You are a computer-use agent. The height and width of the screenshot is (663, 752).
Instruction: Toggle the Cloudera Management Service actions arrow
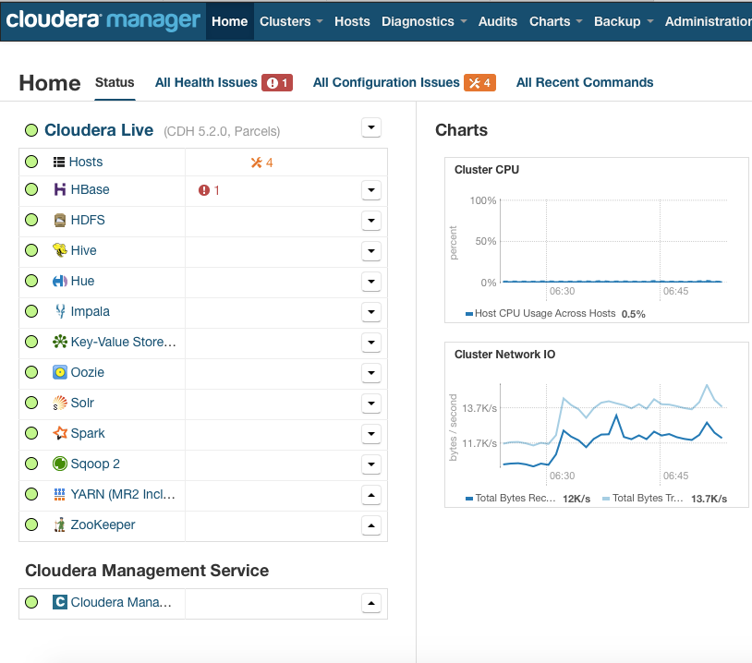click(371, 603)
